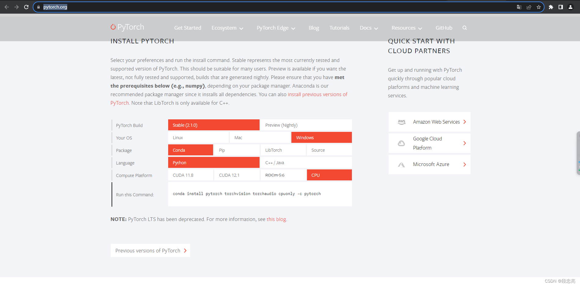Select ROCm 5.6 compute platform

(283, 175)
